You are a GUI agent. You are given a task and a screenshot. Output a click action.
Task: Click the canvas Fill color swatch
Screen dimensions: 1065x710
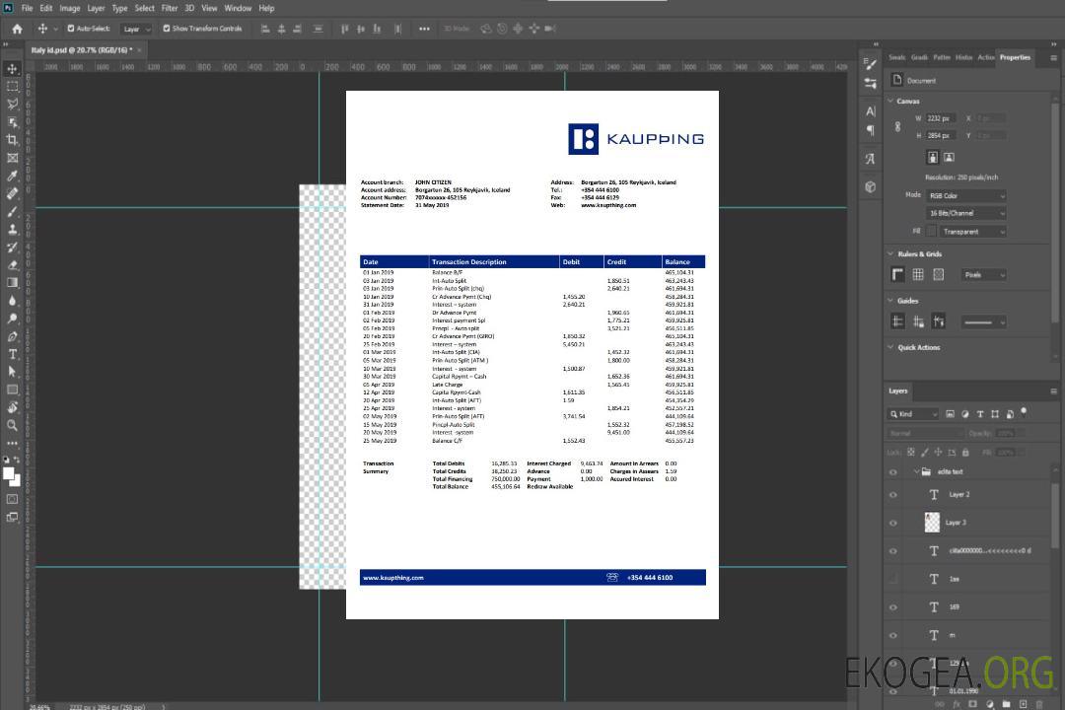[x=931, y=232]
